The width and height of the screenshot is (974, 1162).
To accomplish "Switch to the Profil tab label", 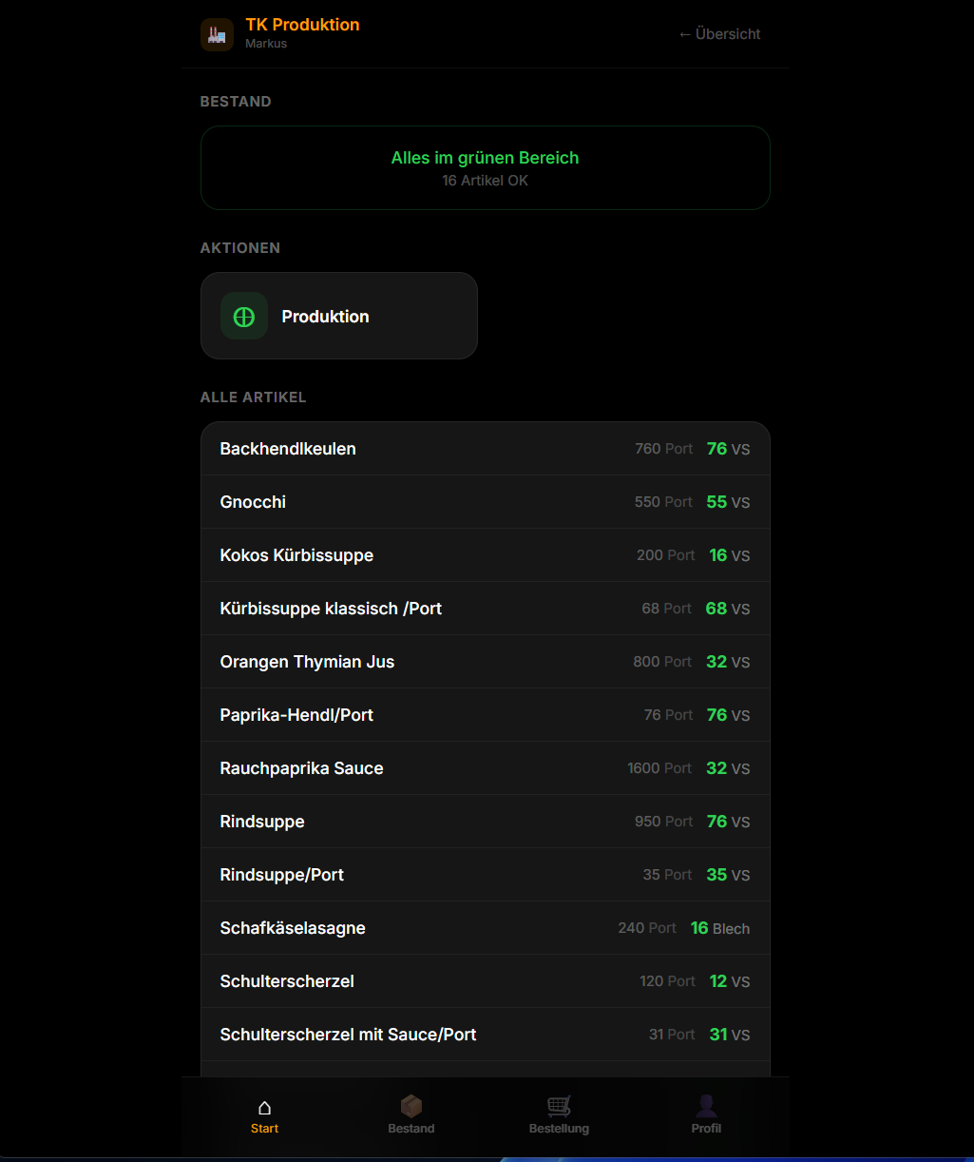I will (706, 1129).
